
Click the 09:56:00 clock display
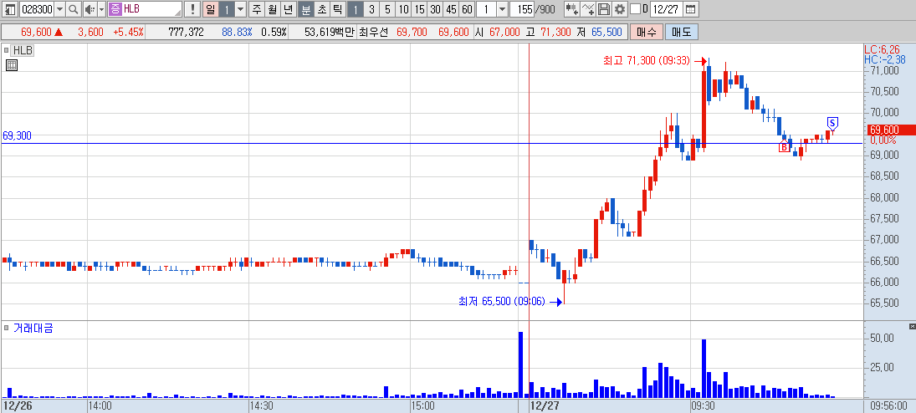click(890, 405)
